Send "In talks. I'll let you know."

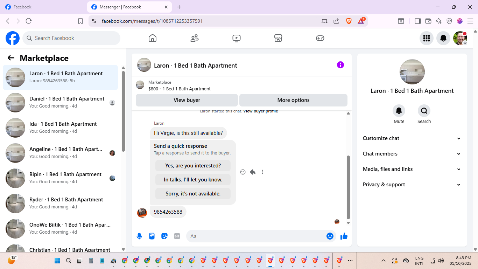point(193,180)
